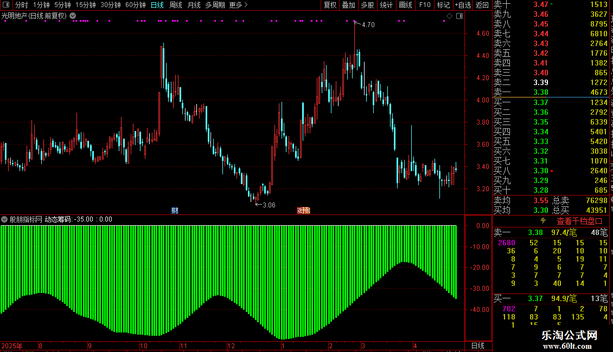Select 买十 row at price 3.28
613x352 pixels.
551,190
